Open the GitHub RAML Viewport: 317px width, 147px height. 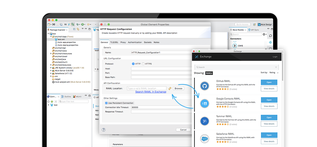(x=269, y=82)
